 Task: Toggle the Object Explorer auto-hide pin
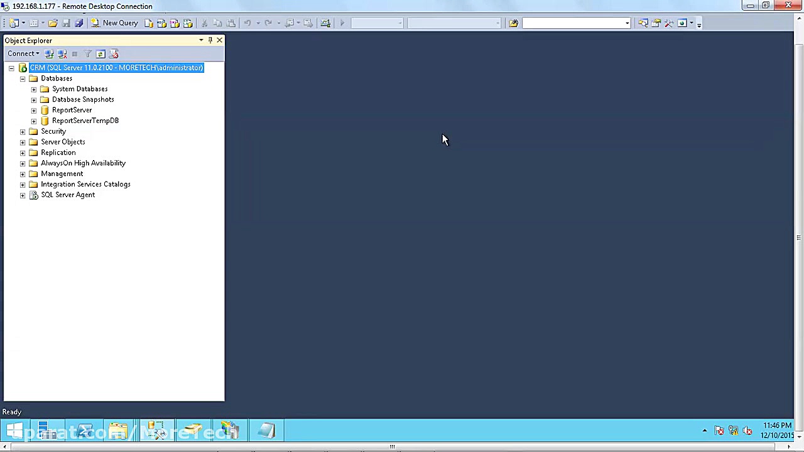click(210, 40)
